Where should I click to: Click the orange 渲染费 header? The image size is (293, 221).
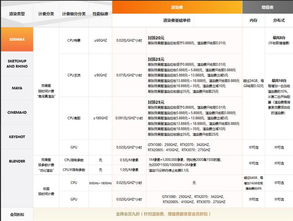[x=177, y=7]
